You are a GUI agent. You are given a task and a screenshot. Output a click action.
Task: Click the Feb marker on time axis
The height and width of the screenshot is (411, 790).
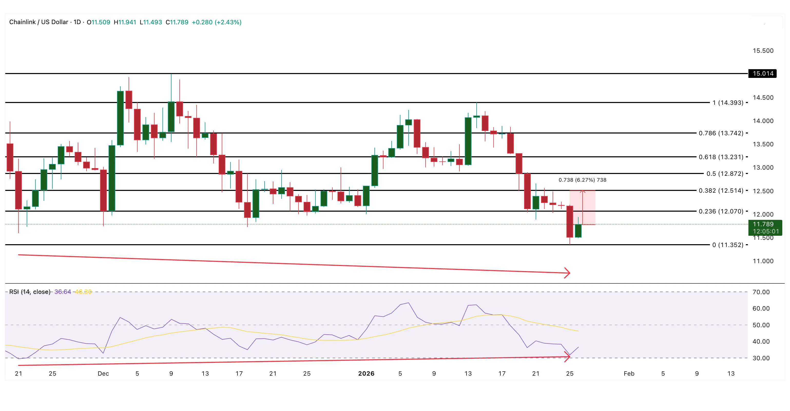[629, 373]
